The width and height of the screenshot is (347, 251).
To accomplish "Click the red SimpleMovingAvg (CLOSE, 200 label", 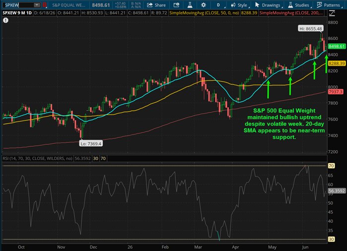I will point(291,13).
